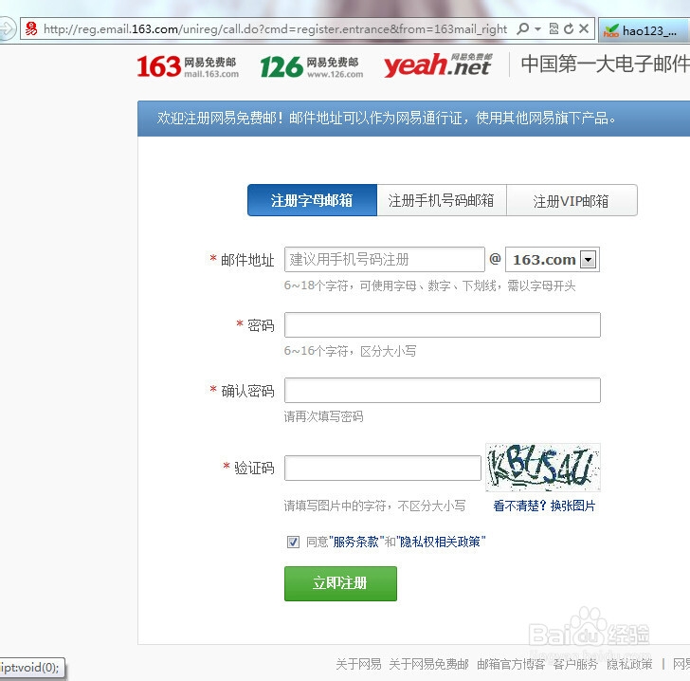
Task: Click the browser forward arrow button
Action: (6, 29)
